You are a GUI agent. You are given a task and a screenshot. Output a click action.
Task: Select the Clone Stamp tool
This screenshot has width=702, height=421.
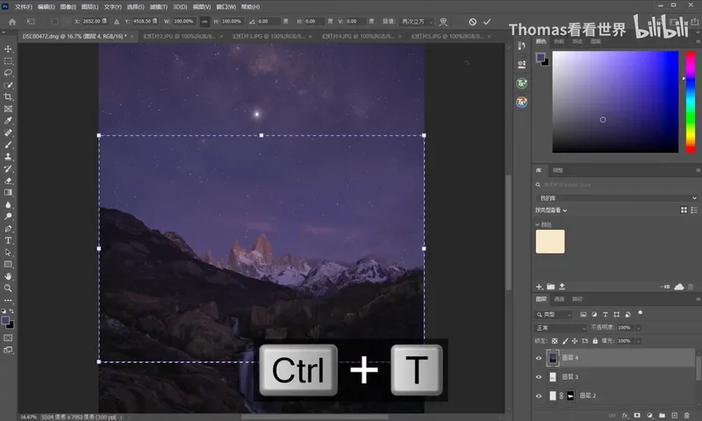pyautogui.click(x=8, y=157)
